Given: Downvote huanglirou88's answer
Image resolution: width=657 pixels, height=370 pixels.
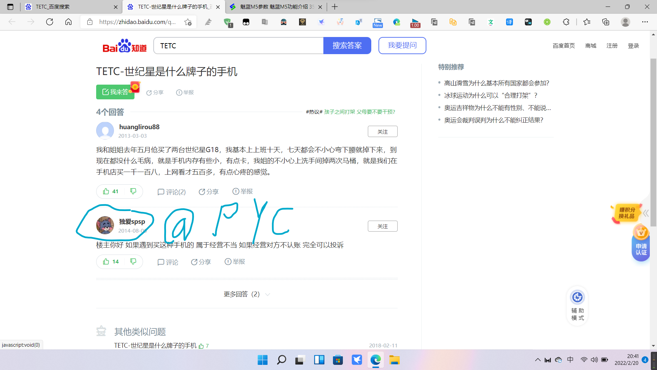Looking at the screenshot, I should (133, 191).
